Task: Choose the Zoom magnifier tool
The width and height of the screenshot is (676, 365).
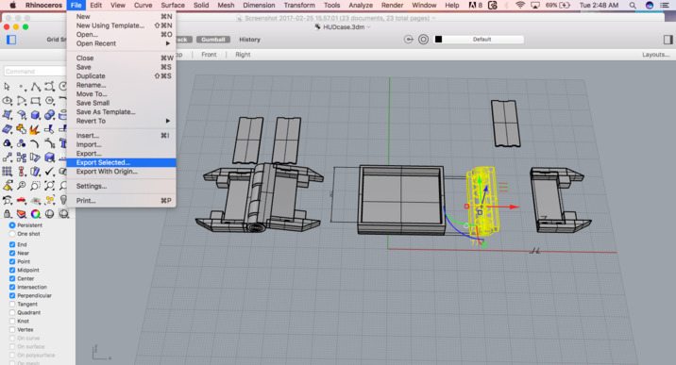Action: pyautogui.click(x=22, y=186)
